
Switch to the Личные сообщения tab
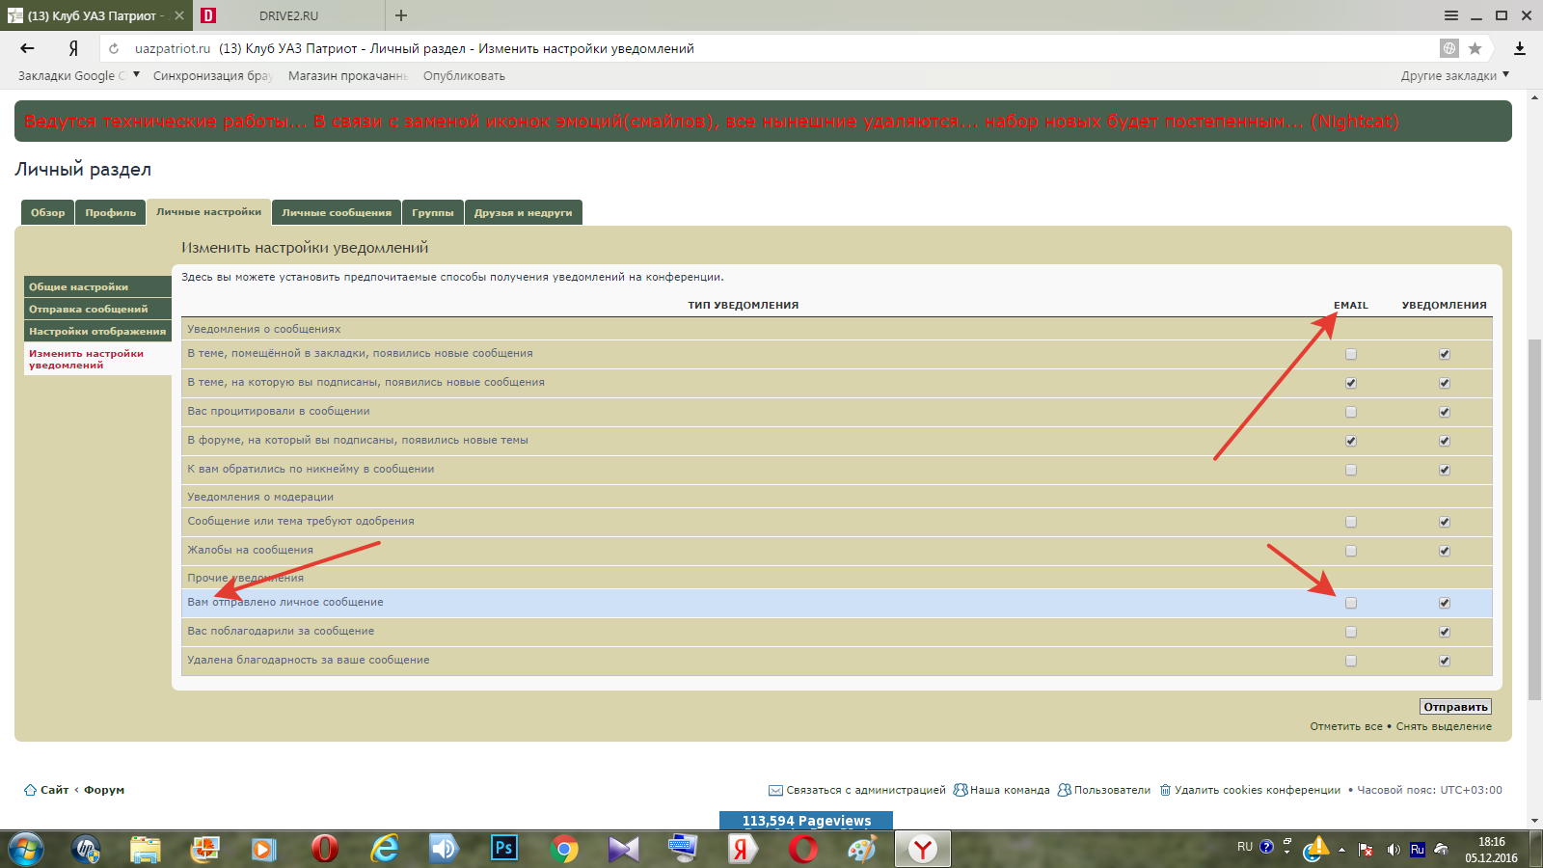tap(337, 212)
